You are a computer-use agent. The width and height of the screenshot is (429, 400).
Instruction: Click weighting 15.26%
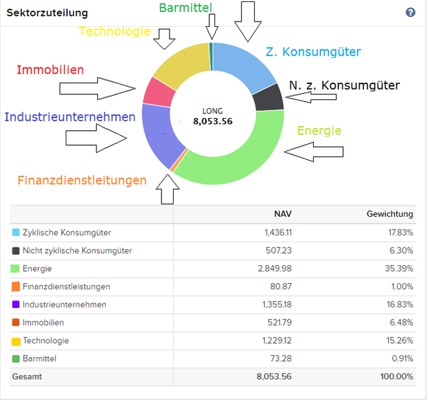(x=400, y=340)
